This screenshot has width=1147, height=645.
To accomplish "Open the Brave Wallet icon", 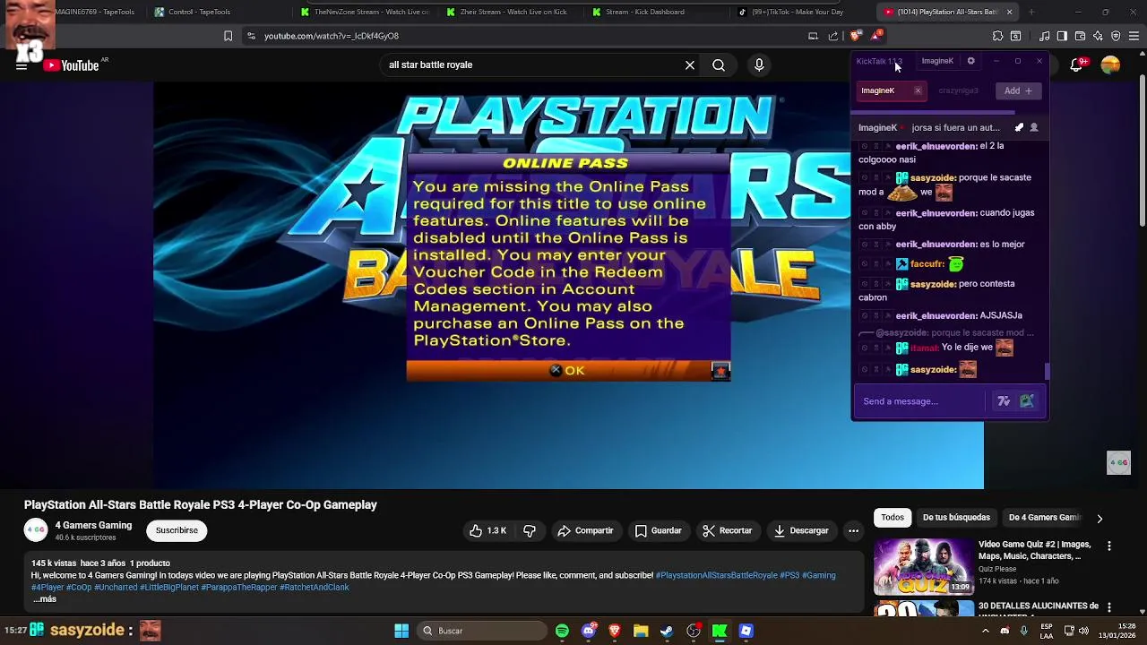I will [x=1080, y=36].
